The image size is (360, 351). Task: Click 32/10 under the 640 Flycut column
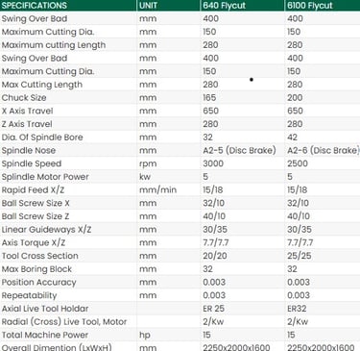[x=213, y=203]
